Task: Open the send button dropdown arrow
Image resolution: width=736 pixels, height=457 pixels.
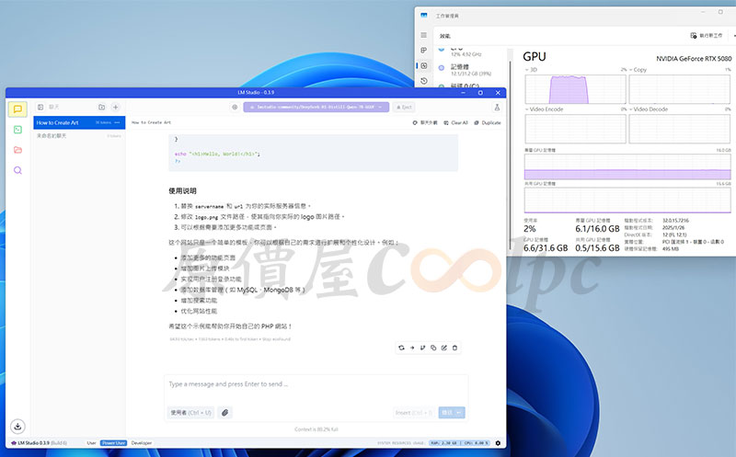Action: (459, 413)
